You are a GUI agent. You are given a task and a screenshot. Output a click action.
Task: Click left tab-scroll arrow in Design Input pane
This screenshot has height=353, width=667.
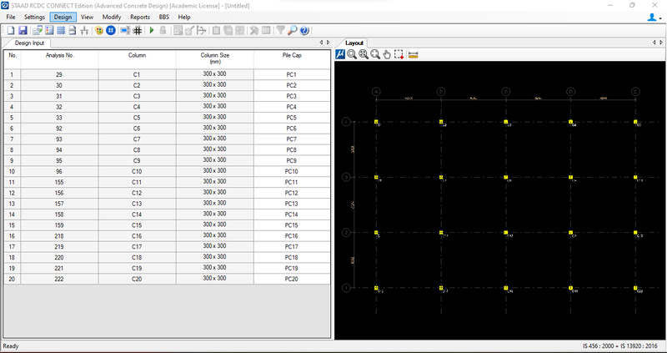tap(321, 43)
